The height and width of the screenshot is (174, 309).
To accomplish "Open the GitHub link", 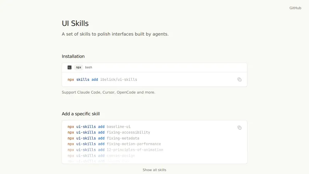I will click(295, 8).
